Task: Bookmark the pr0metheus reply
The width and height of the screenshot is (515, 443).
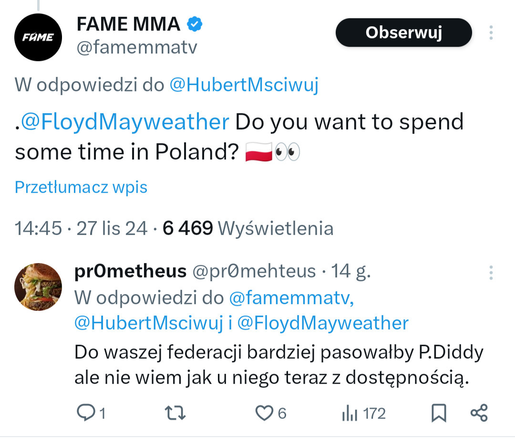Action: pos(439,413)
